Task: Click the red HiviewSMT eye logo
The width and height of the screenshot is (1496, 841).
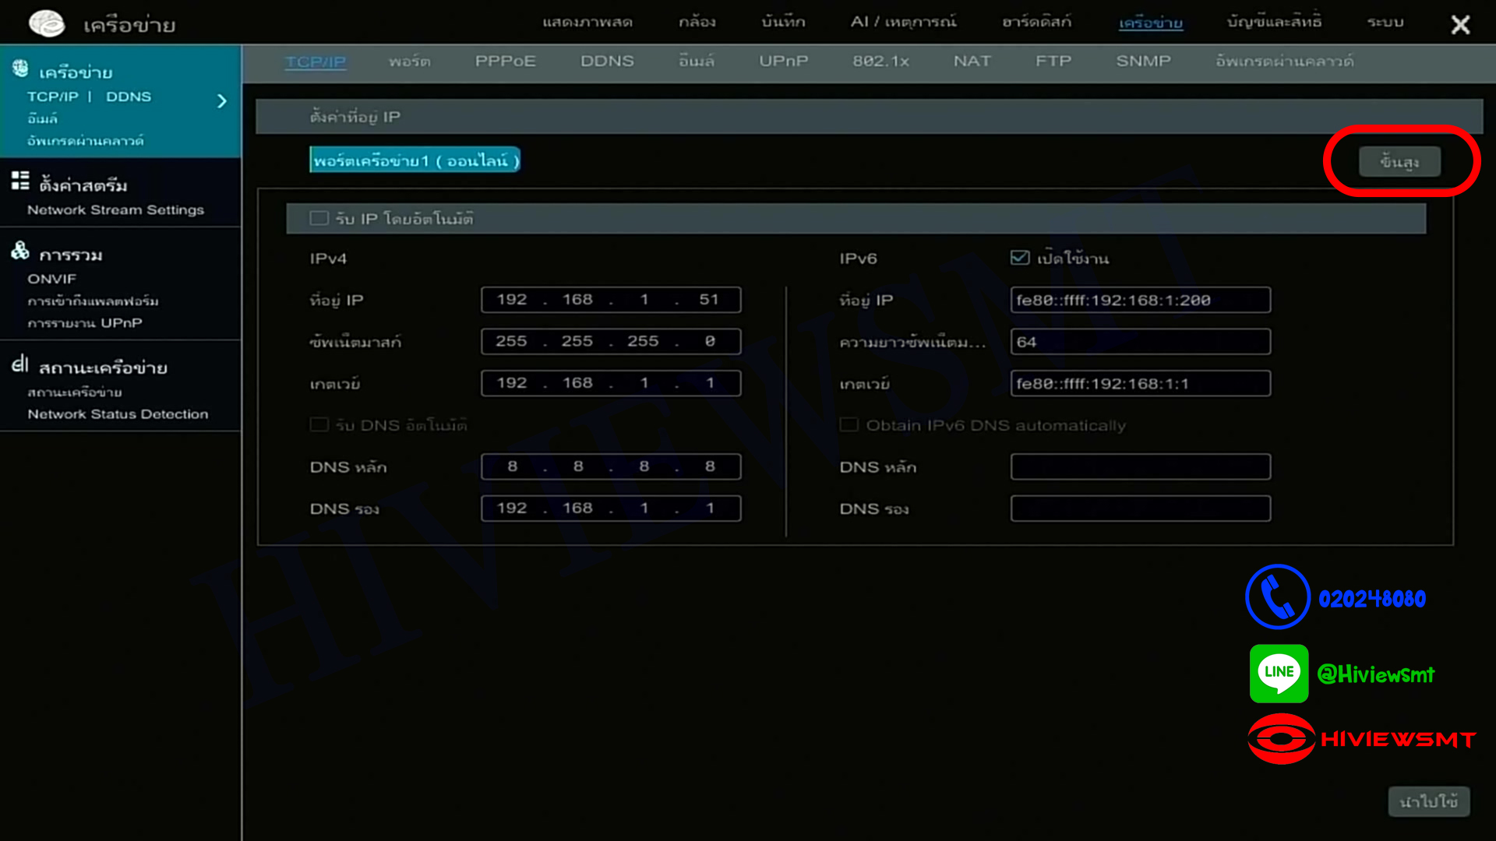Action: (x=1281, y=738)
